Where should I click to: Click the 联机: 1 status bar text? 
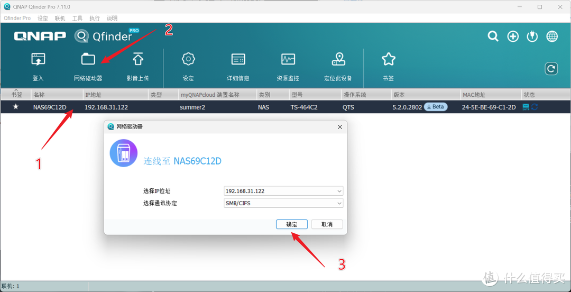(10, 286)
